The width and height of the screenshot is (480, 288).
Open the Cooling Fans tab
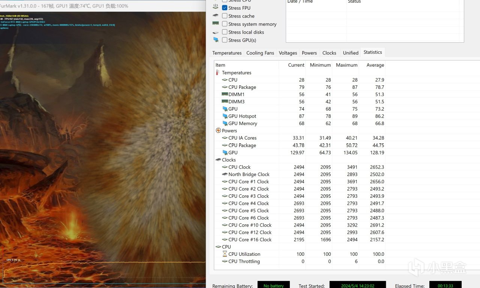(260, 53)
